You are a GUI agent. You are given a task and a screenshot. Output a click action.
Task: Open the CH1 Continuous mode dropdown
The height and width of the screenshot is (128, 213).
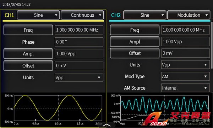(x=82, y=15)
